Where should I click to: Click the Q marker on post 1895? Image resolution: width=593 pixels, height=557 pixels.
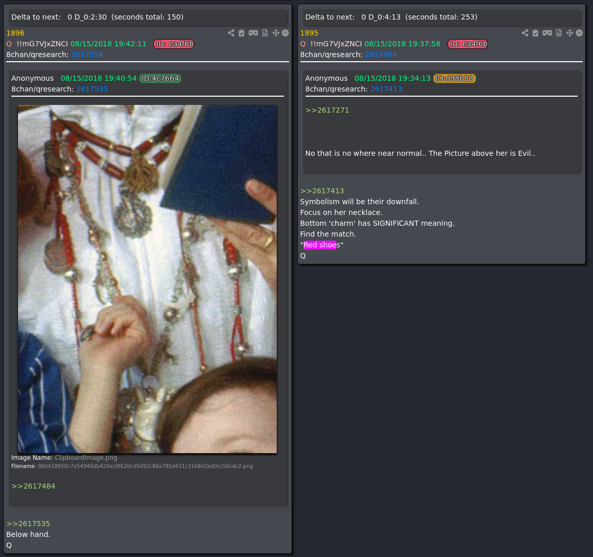click(303, 44)
